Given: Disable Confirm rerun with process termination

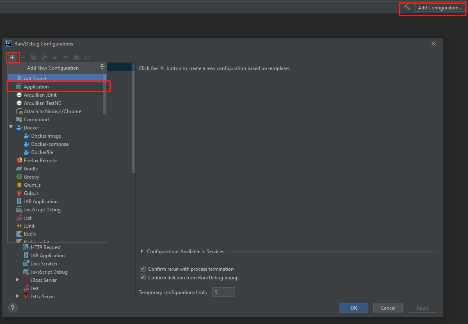Looking at the screenshot, I should pyautogui.click(x=142, y=269).
